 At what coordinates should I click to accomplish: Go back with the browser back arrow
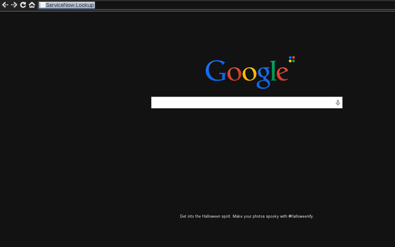point(5,5)
